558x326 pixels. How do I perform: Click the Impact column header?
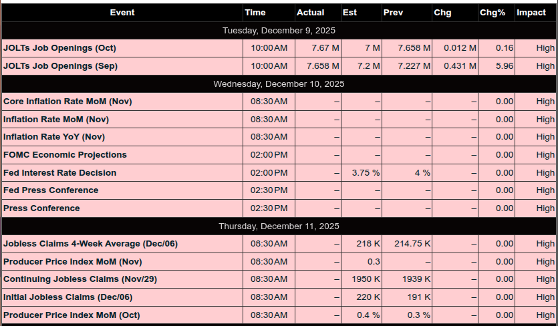pos(531,13)
